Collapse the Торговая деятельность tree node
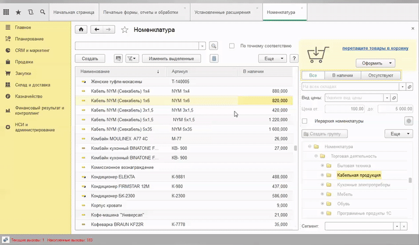Image resolution: width=419 pixels, height=245 pixels. [316, 156]
